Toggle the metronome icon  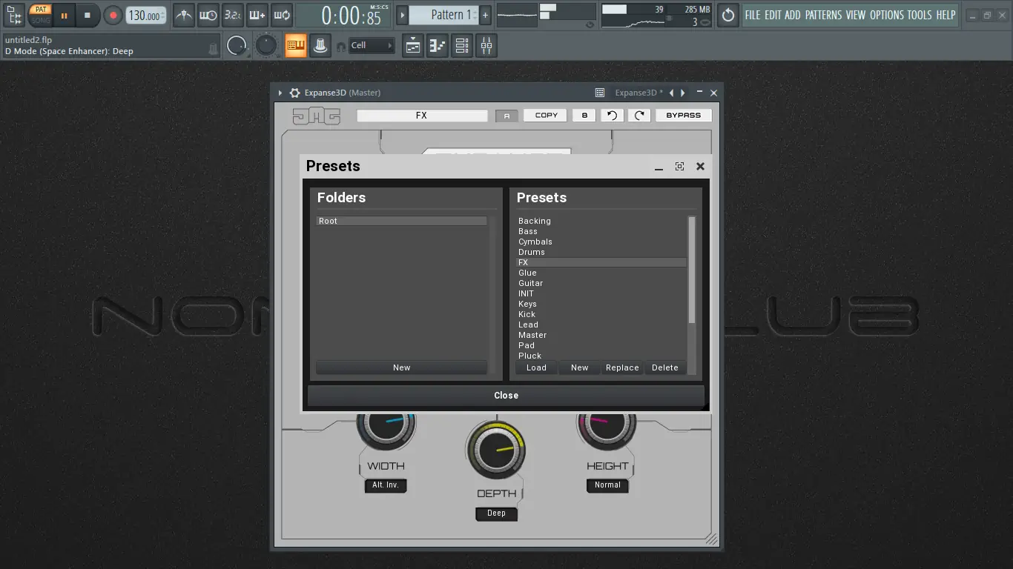tap(184, 15)
